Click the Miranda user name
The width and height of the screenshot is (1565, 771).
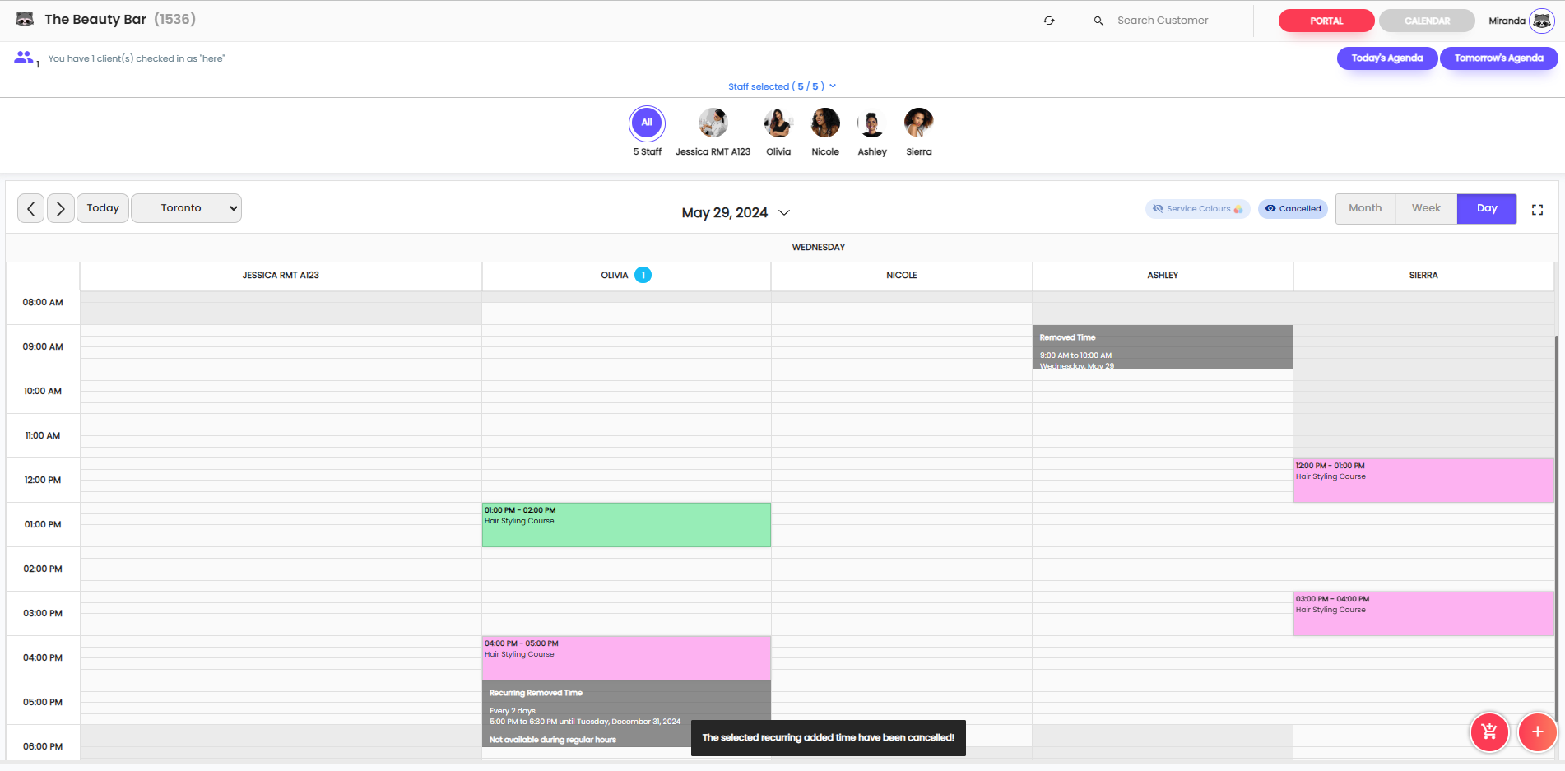click(x=1507, y=21)
